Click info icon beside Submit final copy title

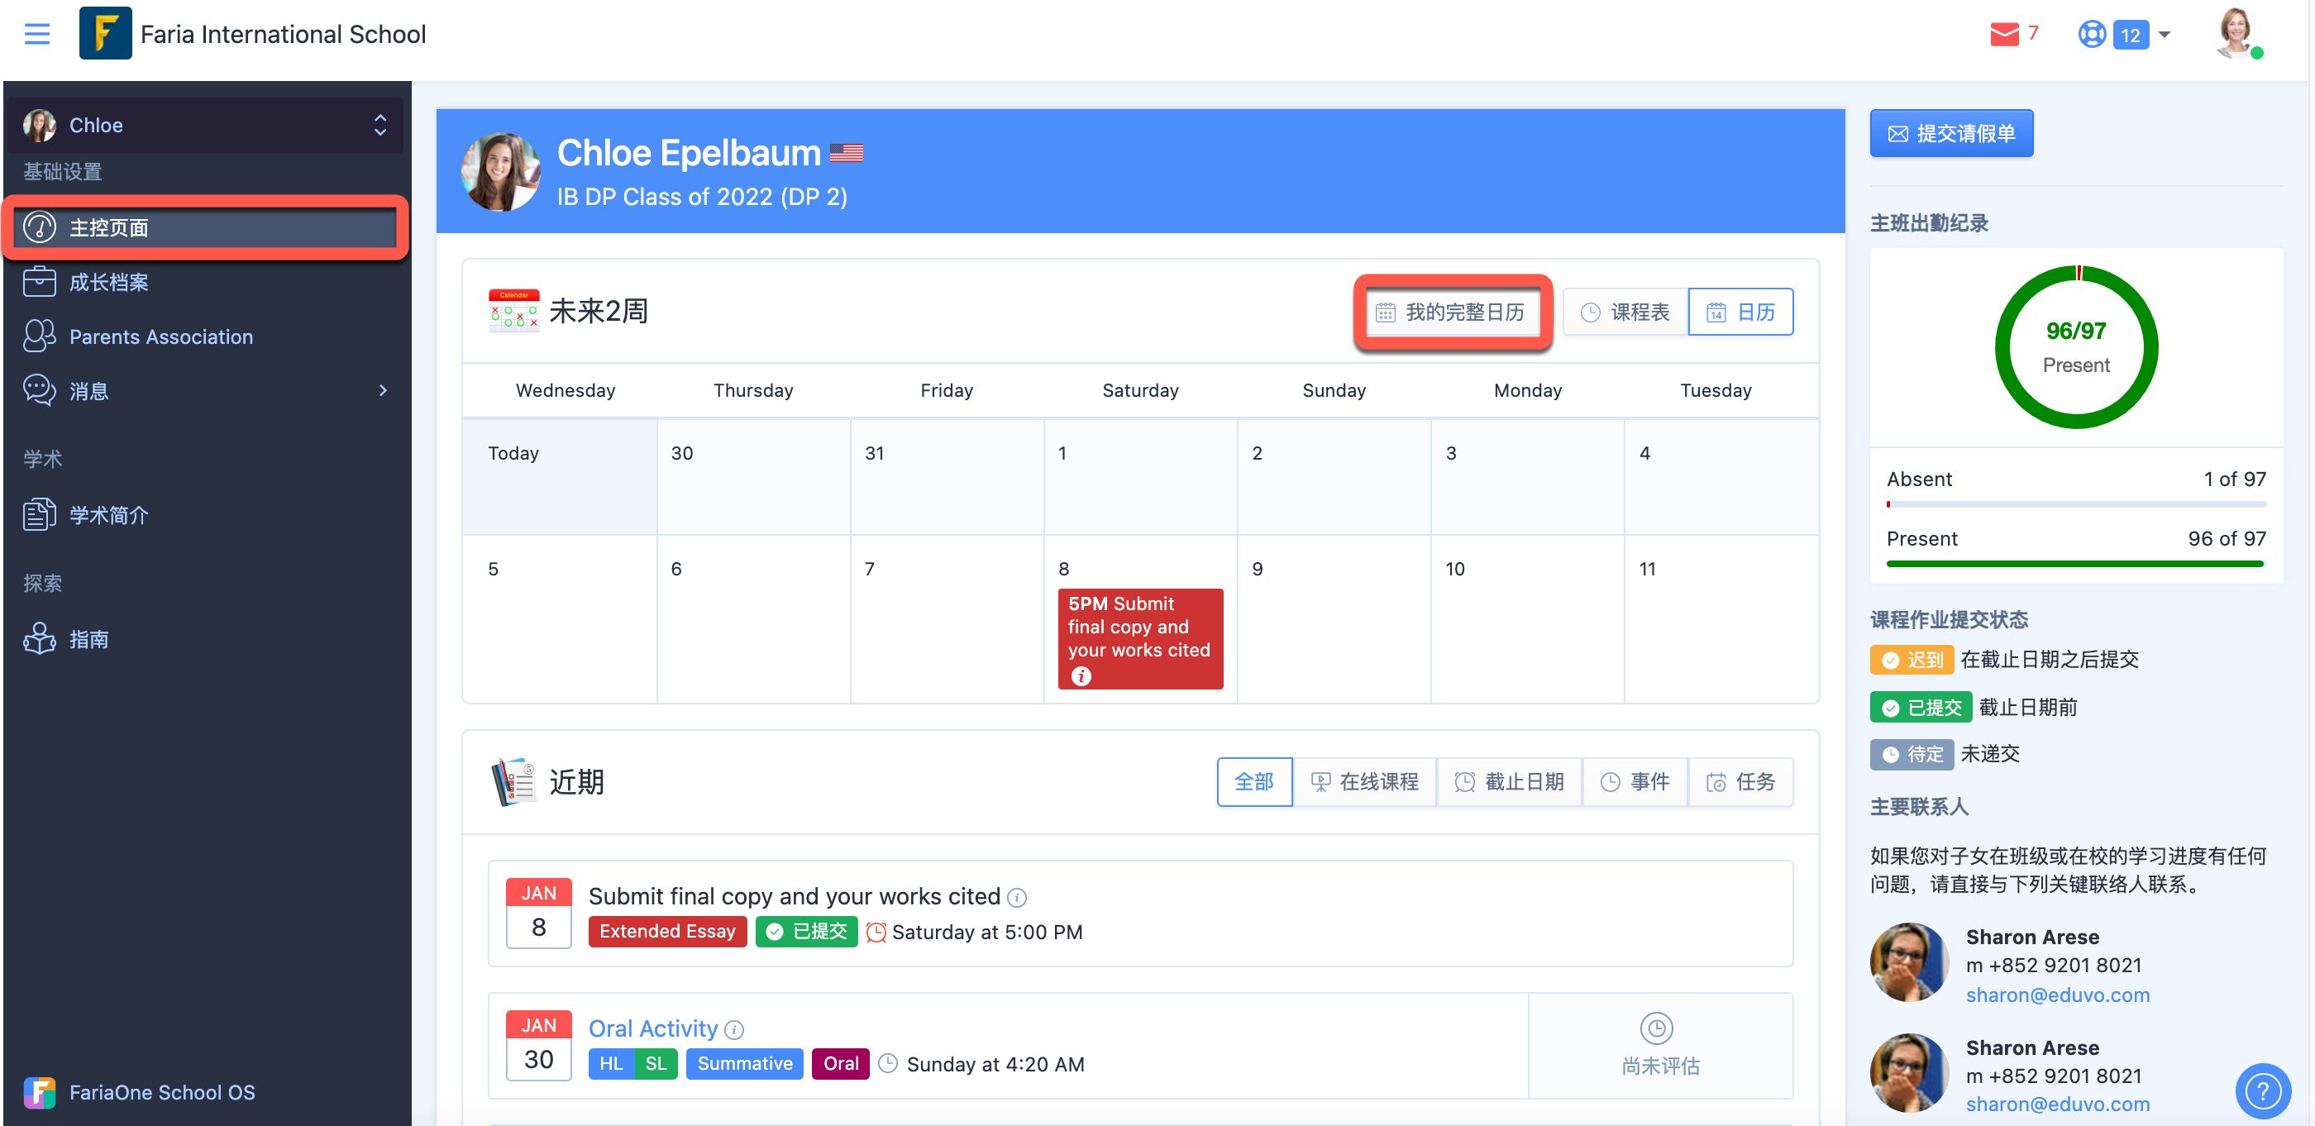[x=1017, y=897]
